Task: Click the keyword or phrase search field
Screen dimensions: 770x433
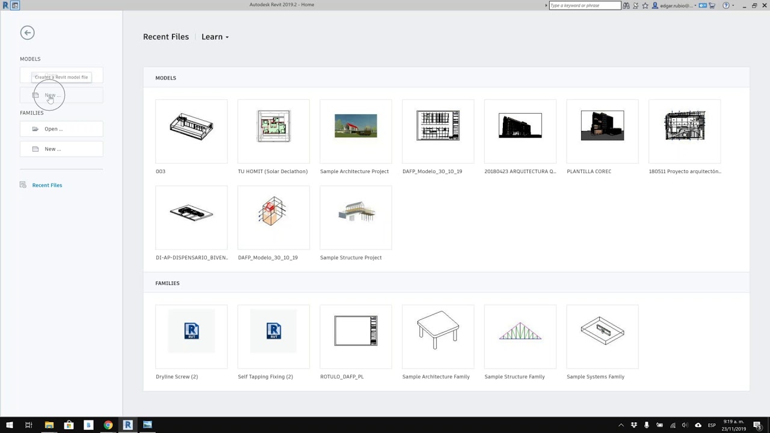Action: [x=585, y=5]
